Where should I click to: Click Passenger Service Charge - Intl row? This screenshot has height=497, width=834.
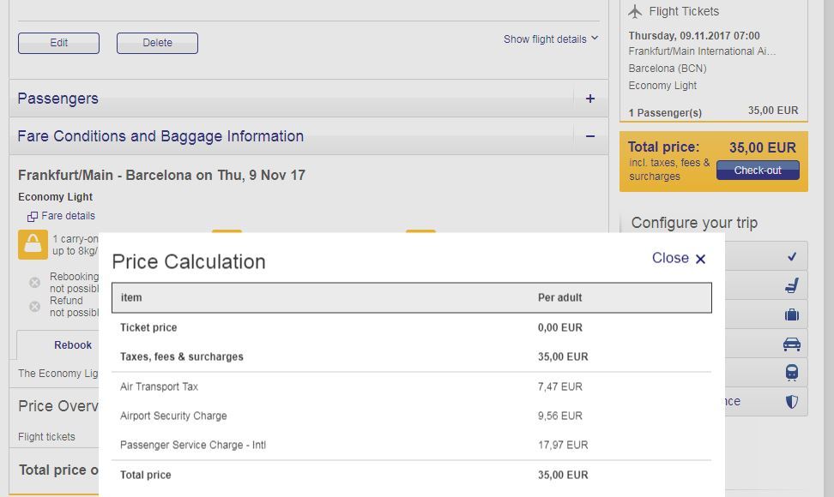[412, 445]
